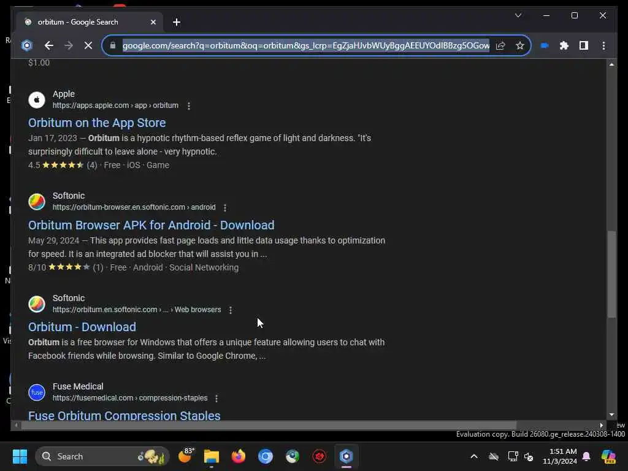Click scrollbar down arrow
The width and height of the screenshot is (628, 471).
click(x=611, y=415)
